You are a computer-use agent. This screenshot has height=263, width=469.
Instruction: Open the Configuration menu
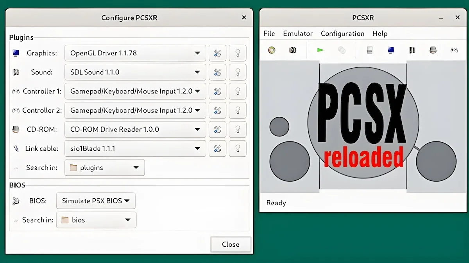(343, 34)
